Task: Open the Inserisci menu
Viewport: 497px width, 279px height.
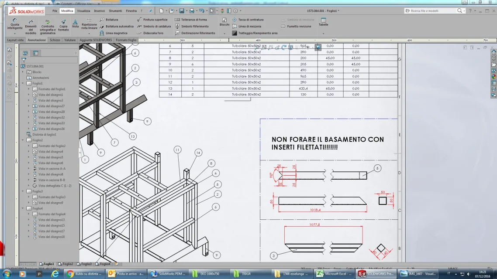Action: [x=99, y=11]
